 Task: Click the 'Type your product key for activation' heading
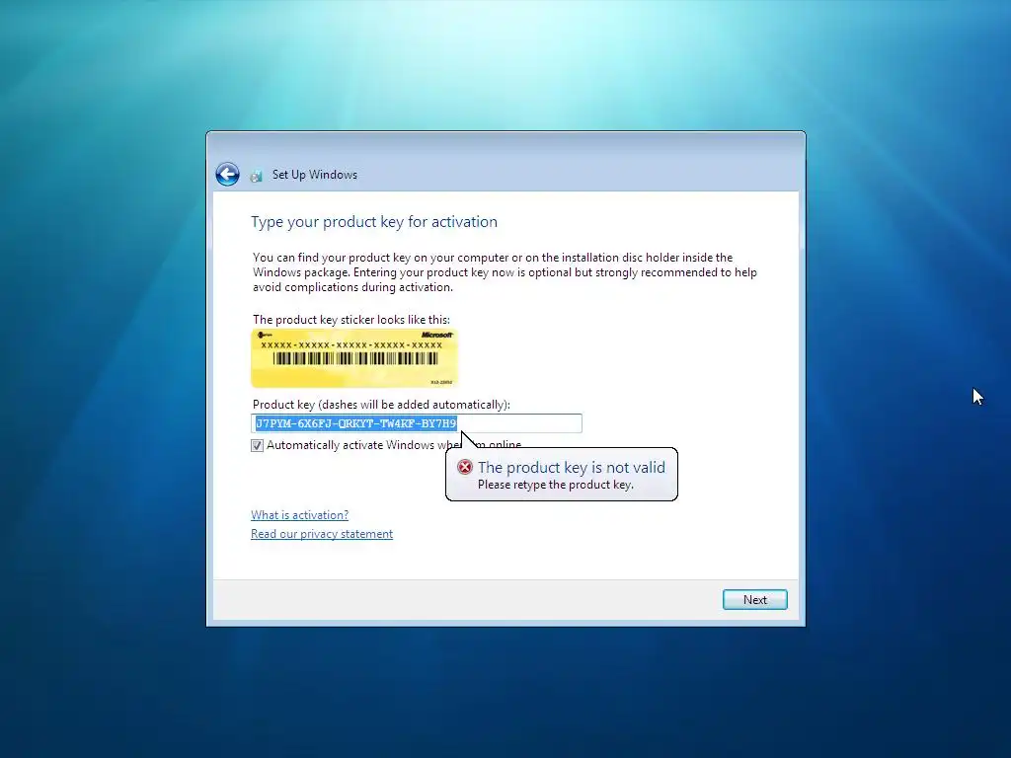pyautogui.click(x=374, y=222)
